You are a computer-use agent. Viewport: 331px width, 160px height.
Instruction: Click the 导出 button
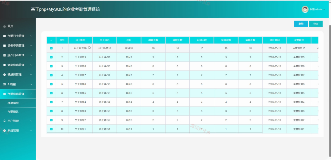[315, 24]
